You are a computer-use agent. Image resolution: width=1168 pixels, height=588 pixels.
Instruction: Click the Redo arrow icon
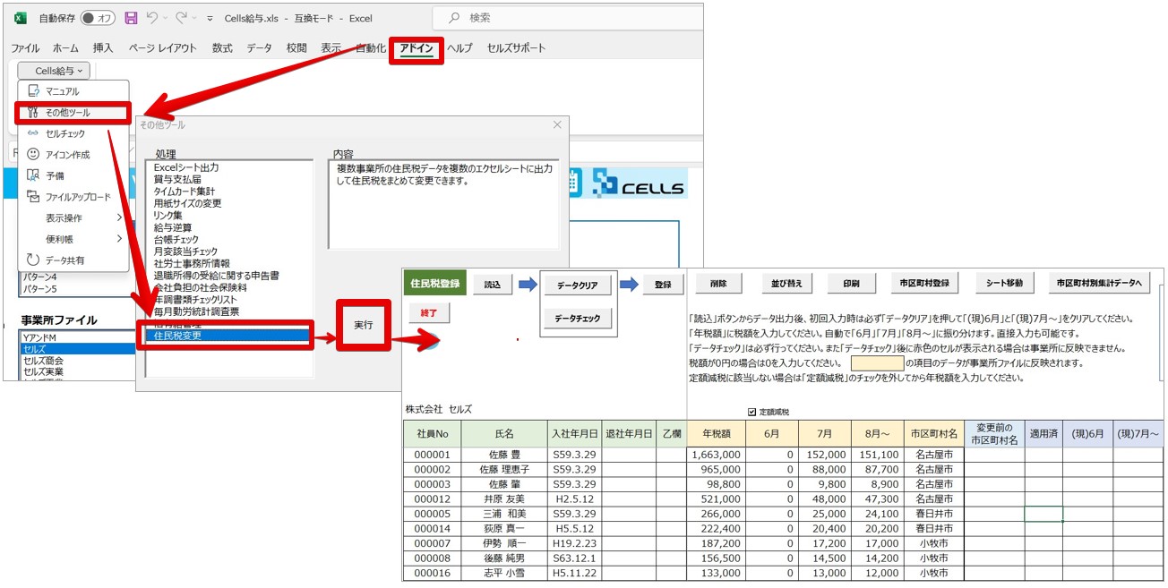point(182,18)
